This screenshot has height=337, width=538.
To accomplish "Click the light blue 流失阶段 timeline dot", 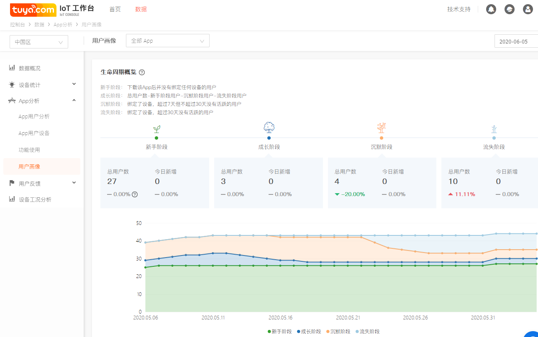I will point(494,138).
